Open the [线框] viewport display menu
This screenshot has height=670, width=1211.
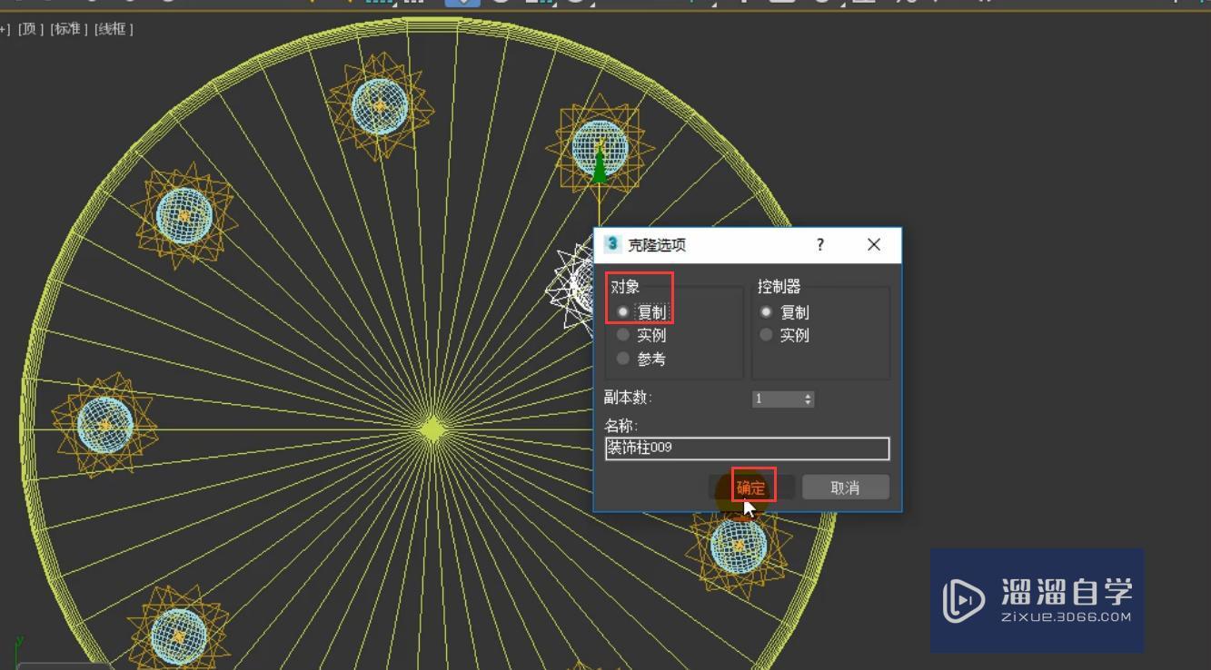coord(114,29)
